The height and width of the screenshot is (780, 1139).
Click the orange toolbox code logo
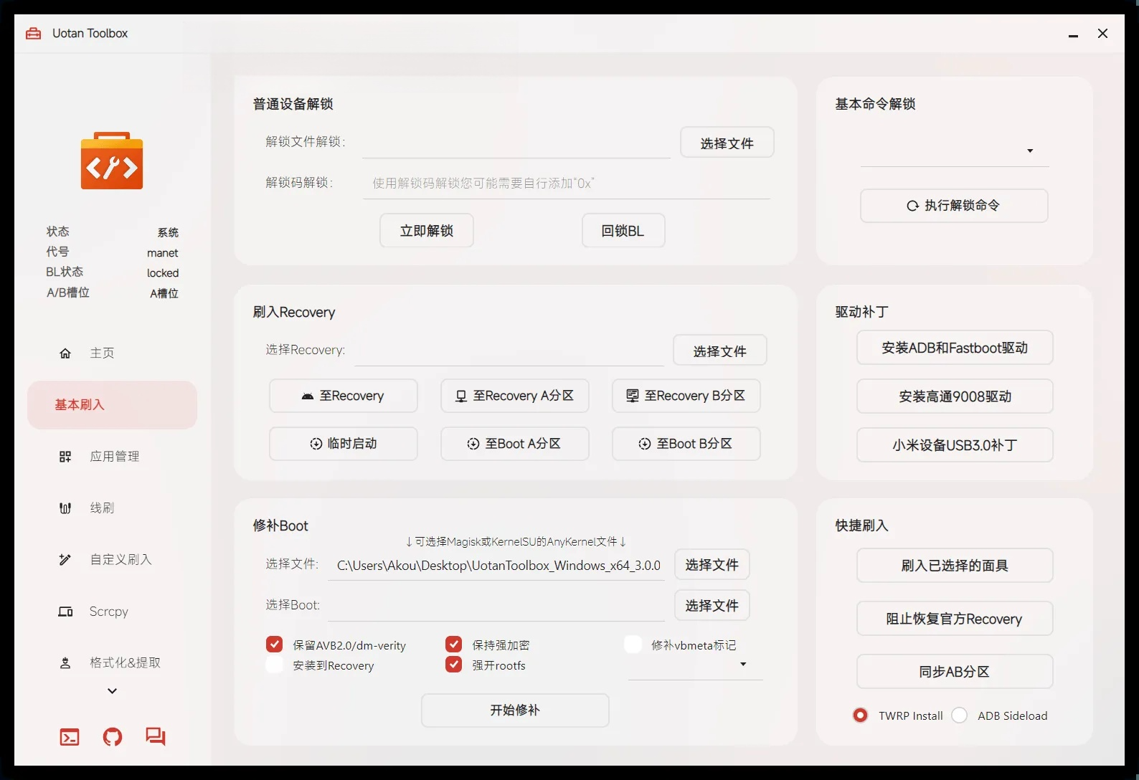(112, 161)
